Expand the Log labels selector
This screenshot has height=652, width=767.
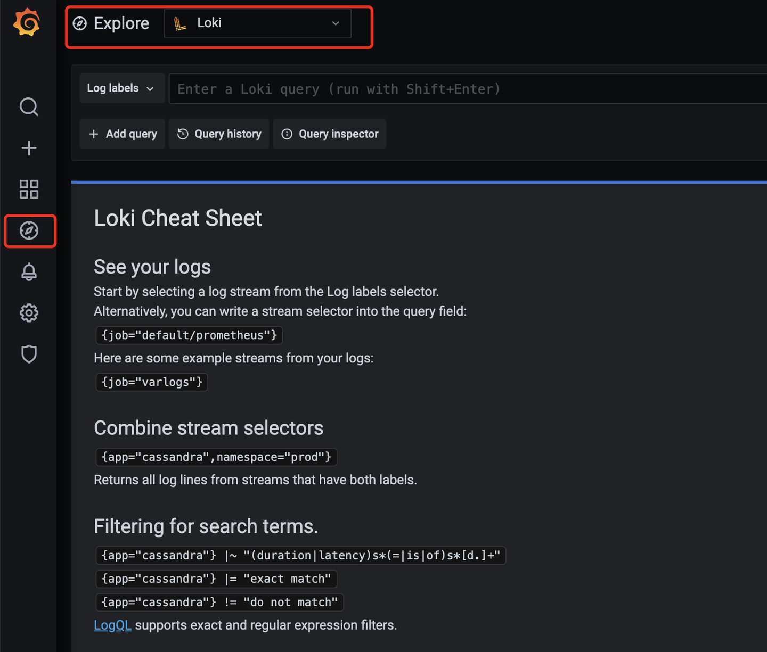coord(121,88)
